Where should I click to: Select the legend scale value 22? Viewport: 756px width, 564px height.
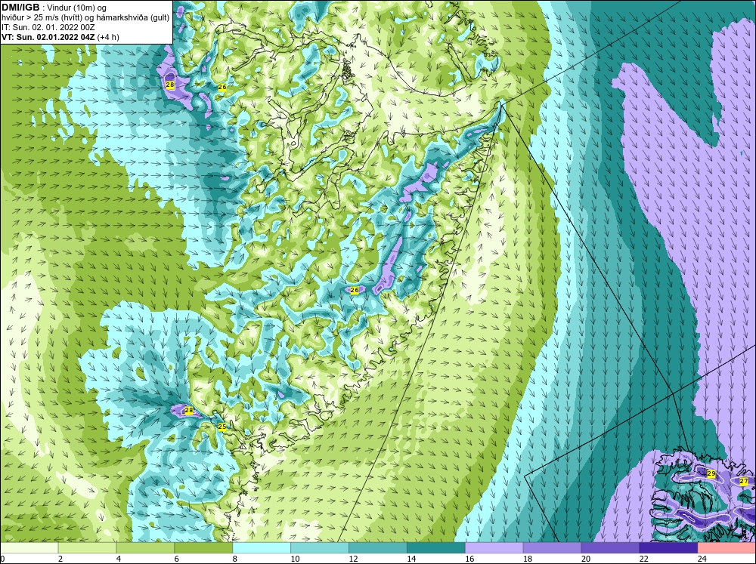(643, 559)
